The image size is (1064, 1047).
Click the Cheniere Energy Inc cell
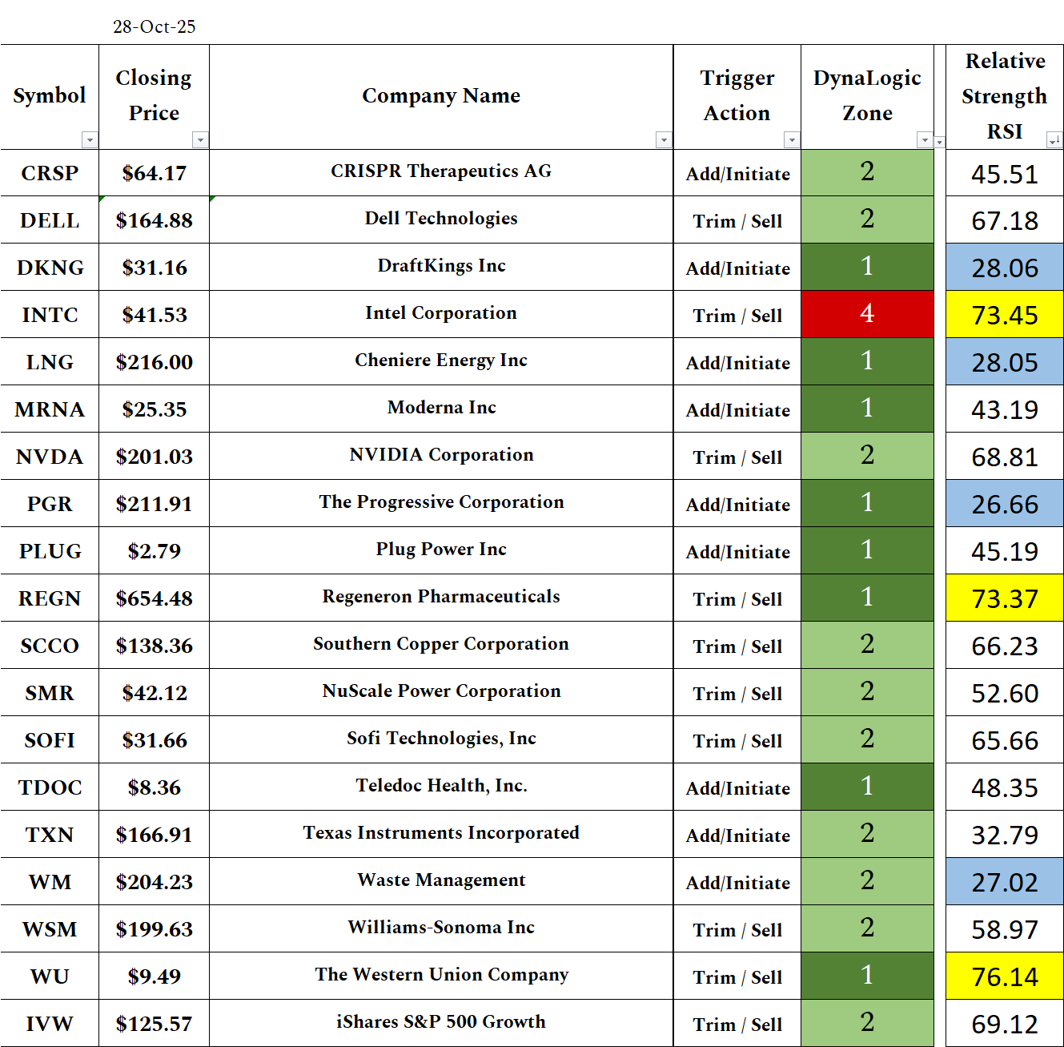pos(441,361)
